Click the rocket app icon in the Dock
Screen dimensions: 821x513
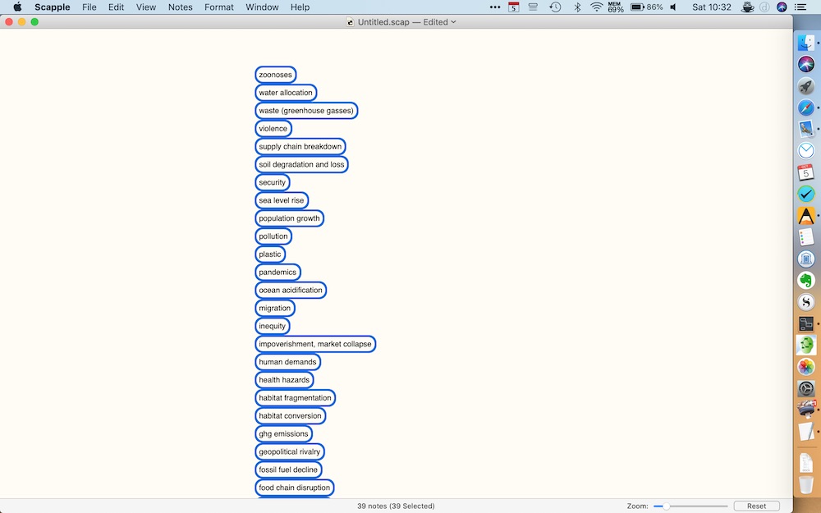pyautogui.click(x=805, y=85)
